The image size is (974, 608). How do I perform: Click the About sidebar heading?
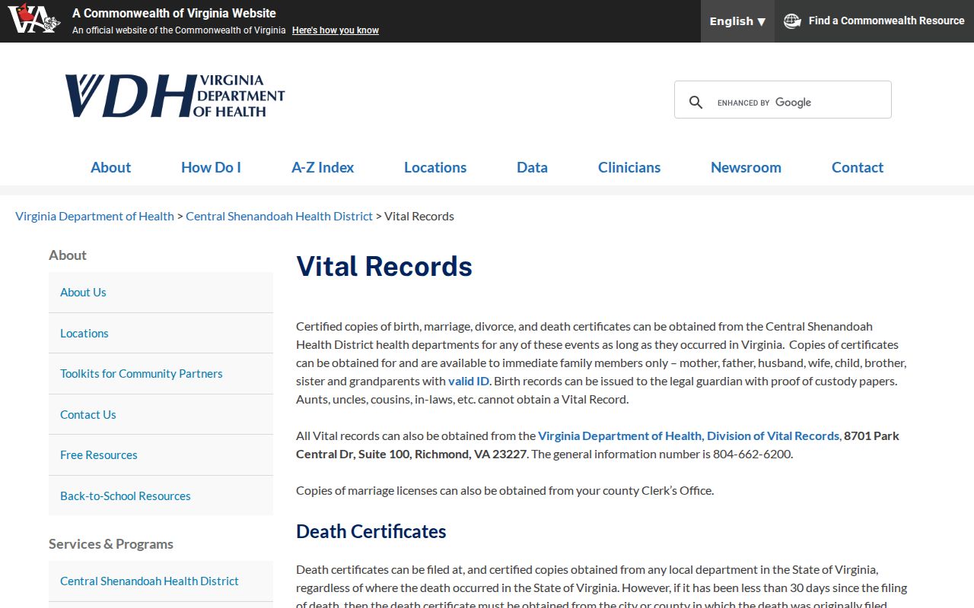(x=68, y=255)
